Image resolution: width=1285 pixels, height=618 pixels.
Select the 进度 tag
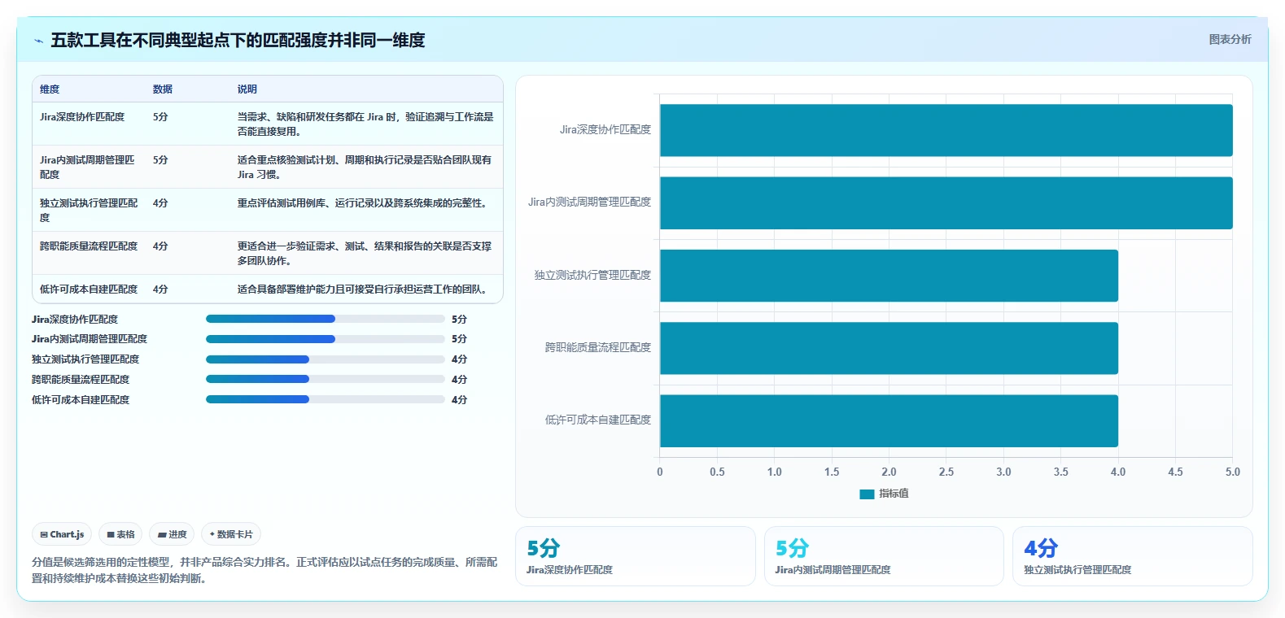coord(172,534)
